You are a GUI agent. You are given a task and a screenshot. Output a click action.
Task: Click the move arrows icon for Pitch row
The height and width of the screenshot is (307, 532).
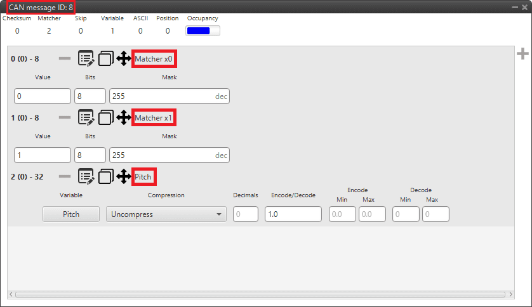pyautogui.click(x=124, y=176)
